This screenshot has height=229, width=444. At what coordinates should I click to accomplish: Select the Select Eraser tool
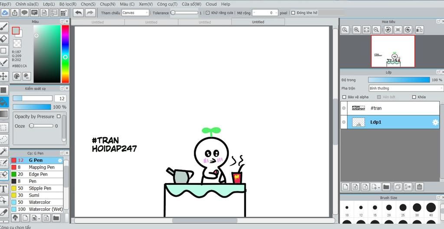pyautogui.click(x=3, y=175)
